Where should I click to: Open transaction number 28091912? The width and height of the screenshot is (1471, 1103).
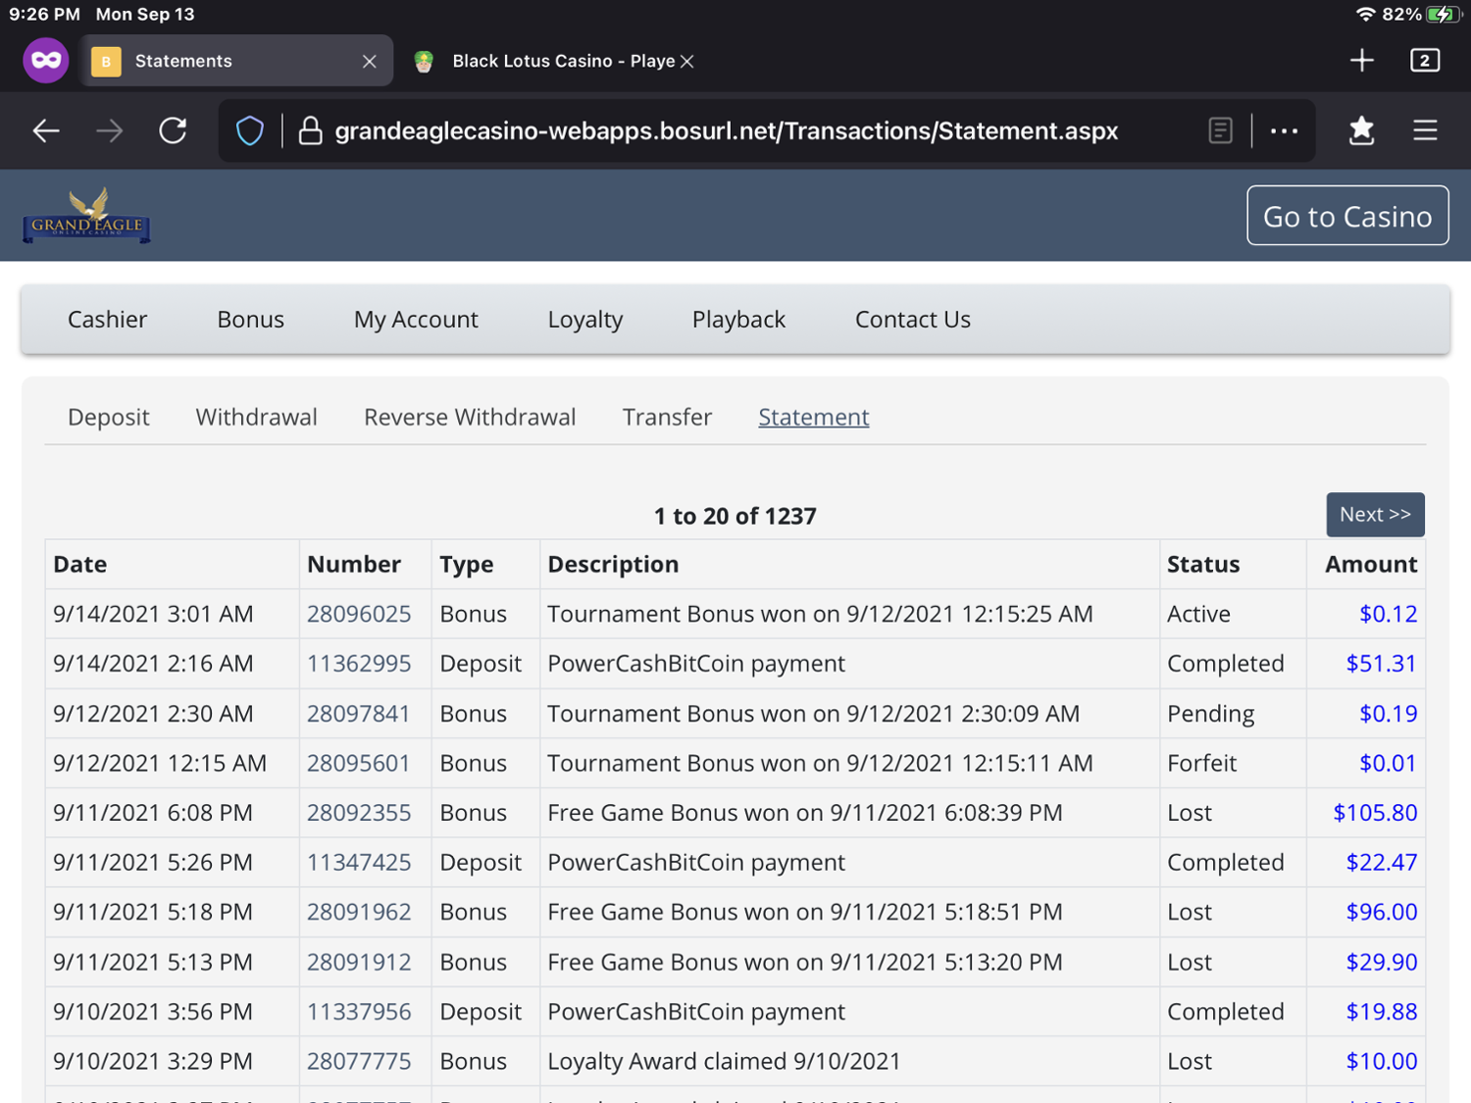[359, 962]
